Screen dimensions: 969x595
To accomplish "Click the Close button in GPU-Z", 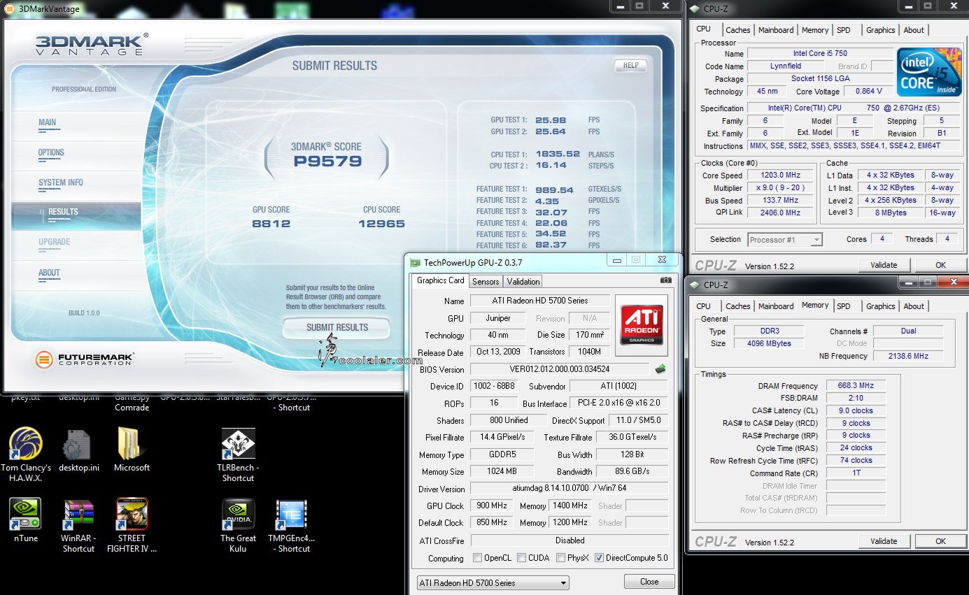I will pos(649,582).
